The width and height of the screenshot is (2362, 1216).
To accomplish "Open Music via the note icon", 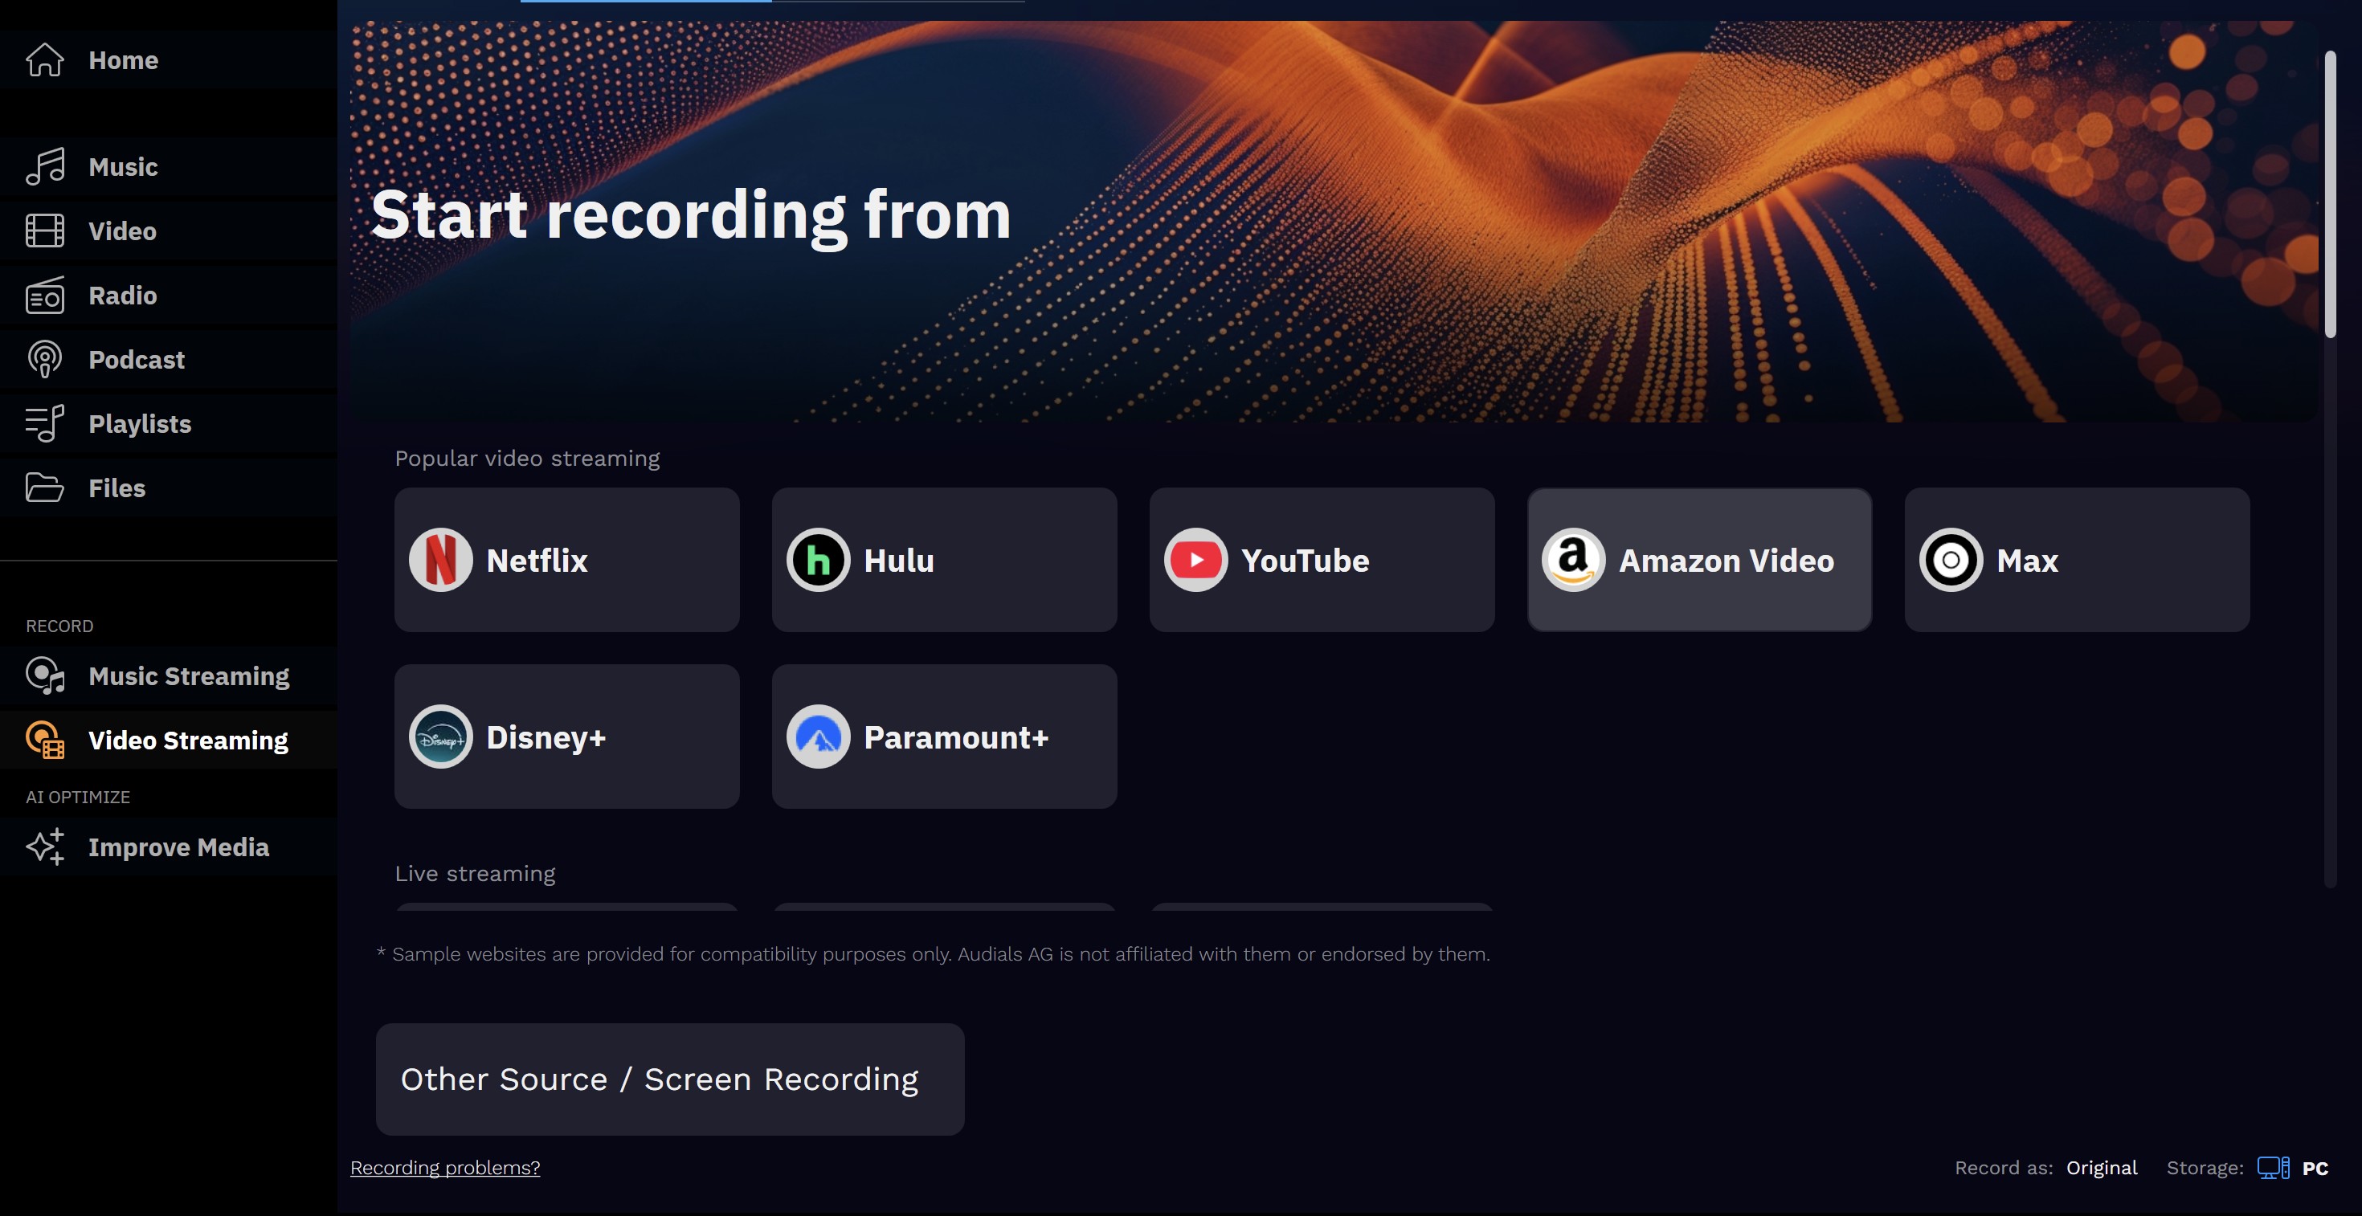I will coord(44,167).
